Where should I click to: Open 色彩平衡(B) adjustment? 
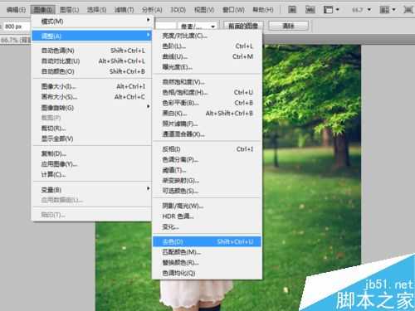click(207, 103)
